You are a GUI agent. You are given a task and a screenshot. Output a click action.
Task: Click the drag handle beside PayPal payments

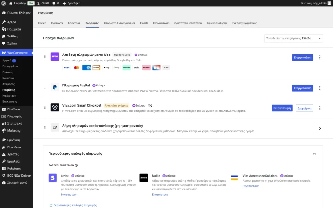click(45, 87)
